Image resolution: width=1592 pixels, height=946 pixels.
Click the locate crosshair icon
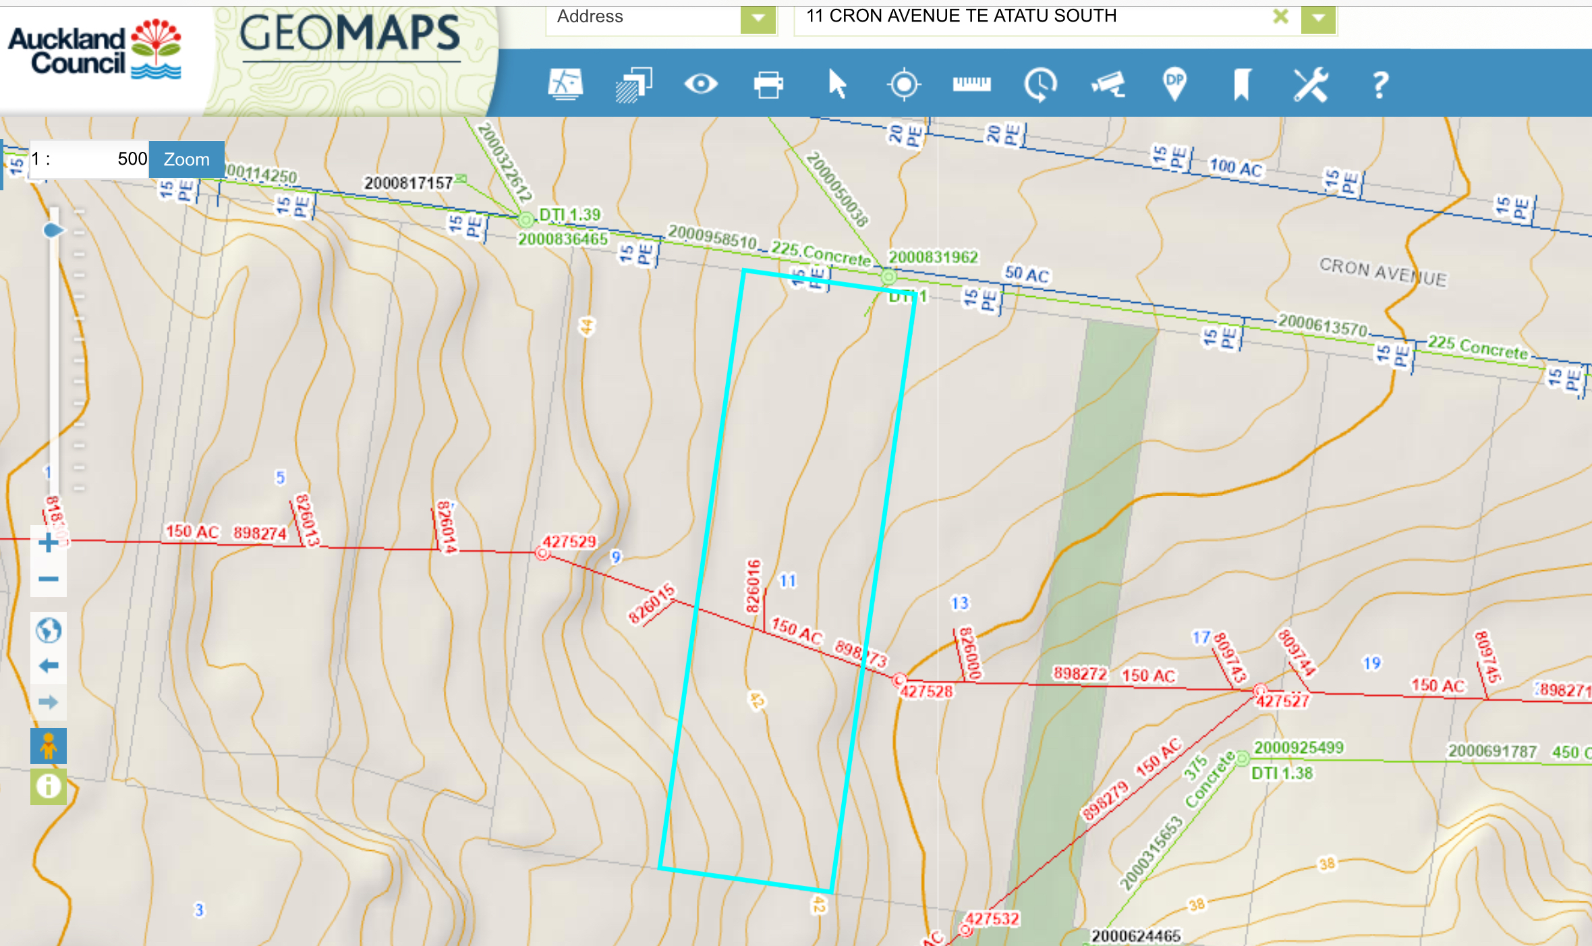[x=904, y=84]
